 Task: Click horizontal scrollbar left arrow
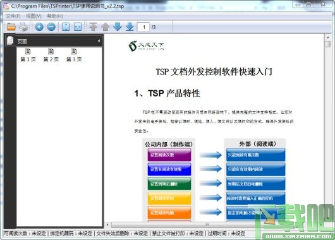(107, 225)
